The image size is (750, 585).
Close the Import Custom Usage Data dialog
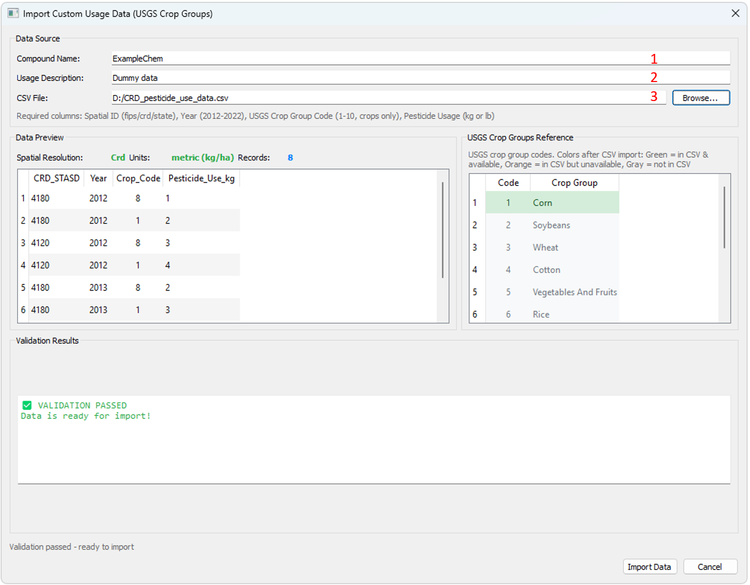tap(735, 13)
